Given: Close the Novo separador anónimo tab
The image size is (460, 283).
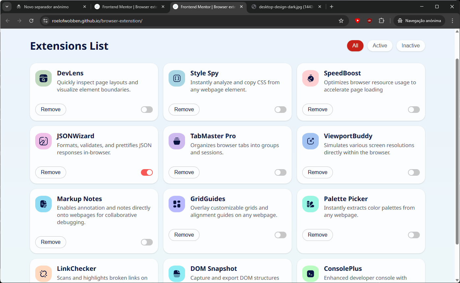Looking at the screenshot, I should click(84, 7).
